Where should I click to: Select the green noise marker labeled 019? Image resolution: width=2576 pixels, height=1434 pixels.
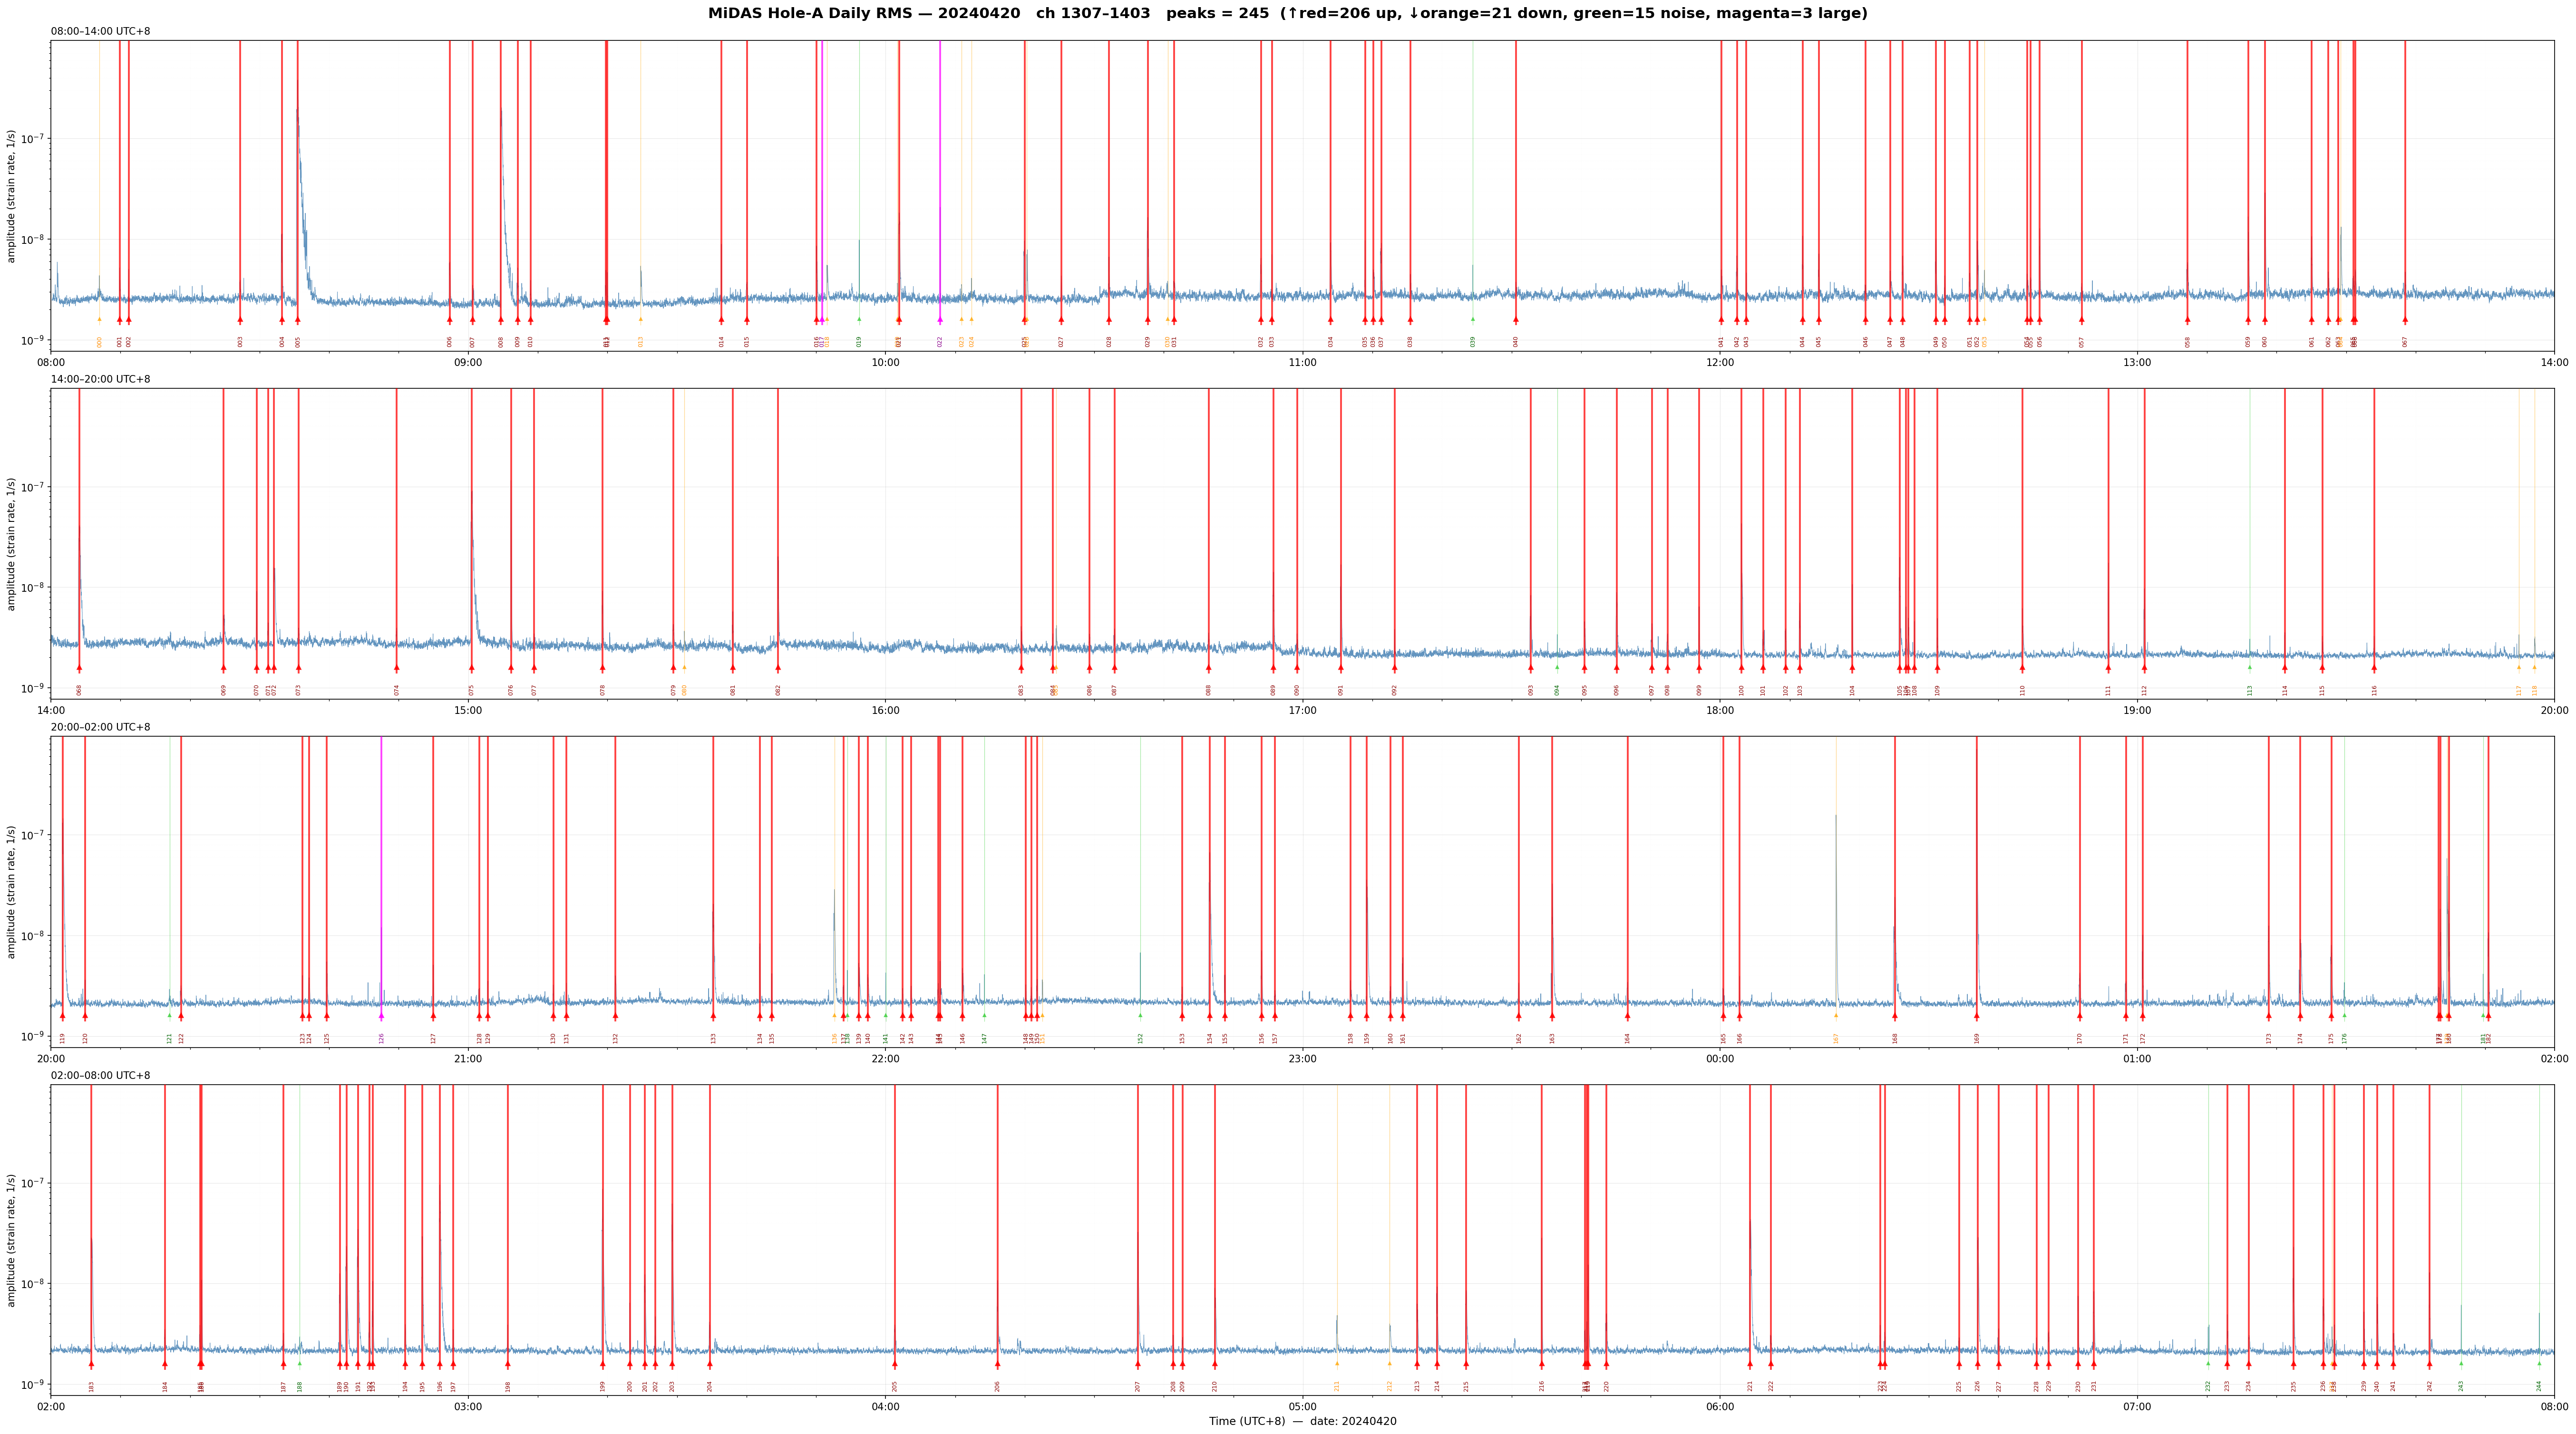pos(859,320)
